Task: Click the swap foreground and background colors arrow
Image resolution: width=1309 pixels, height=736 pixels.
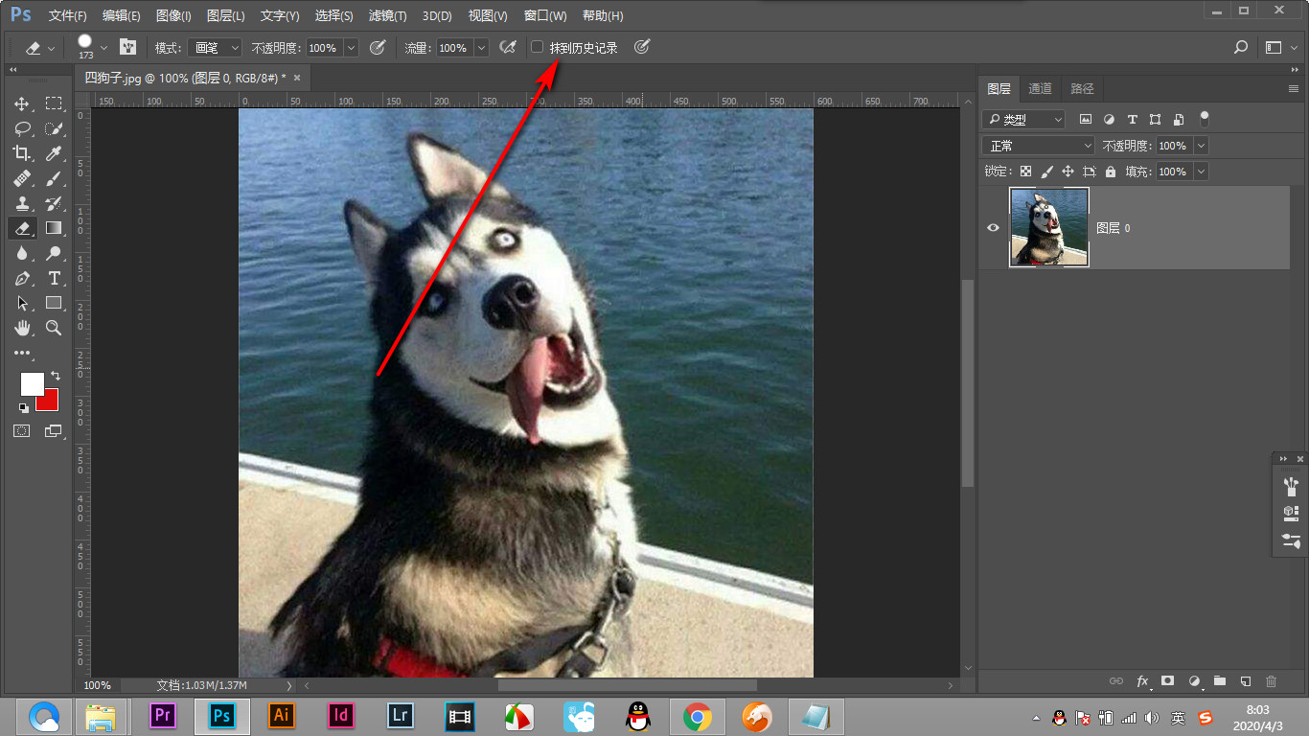Action: [x=56, y=376]
